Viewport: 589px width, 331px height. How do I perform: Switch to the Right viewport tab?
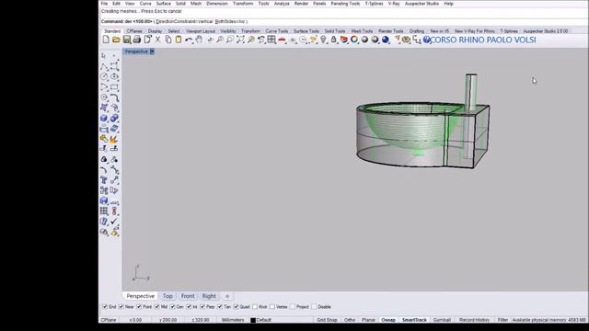coord(209,296)
